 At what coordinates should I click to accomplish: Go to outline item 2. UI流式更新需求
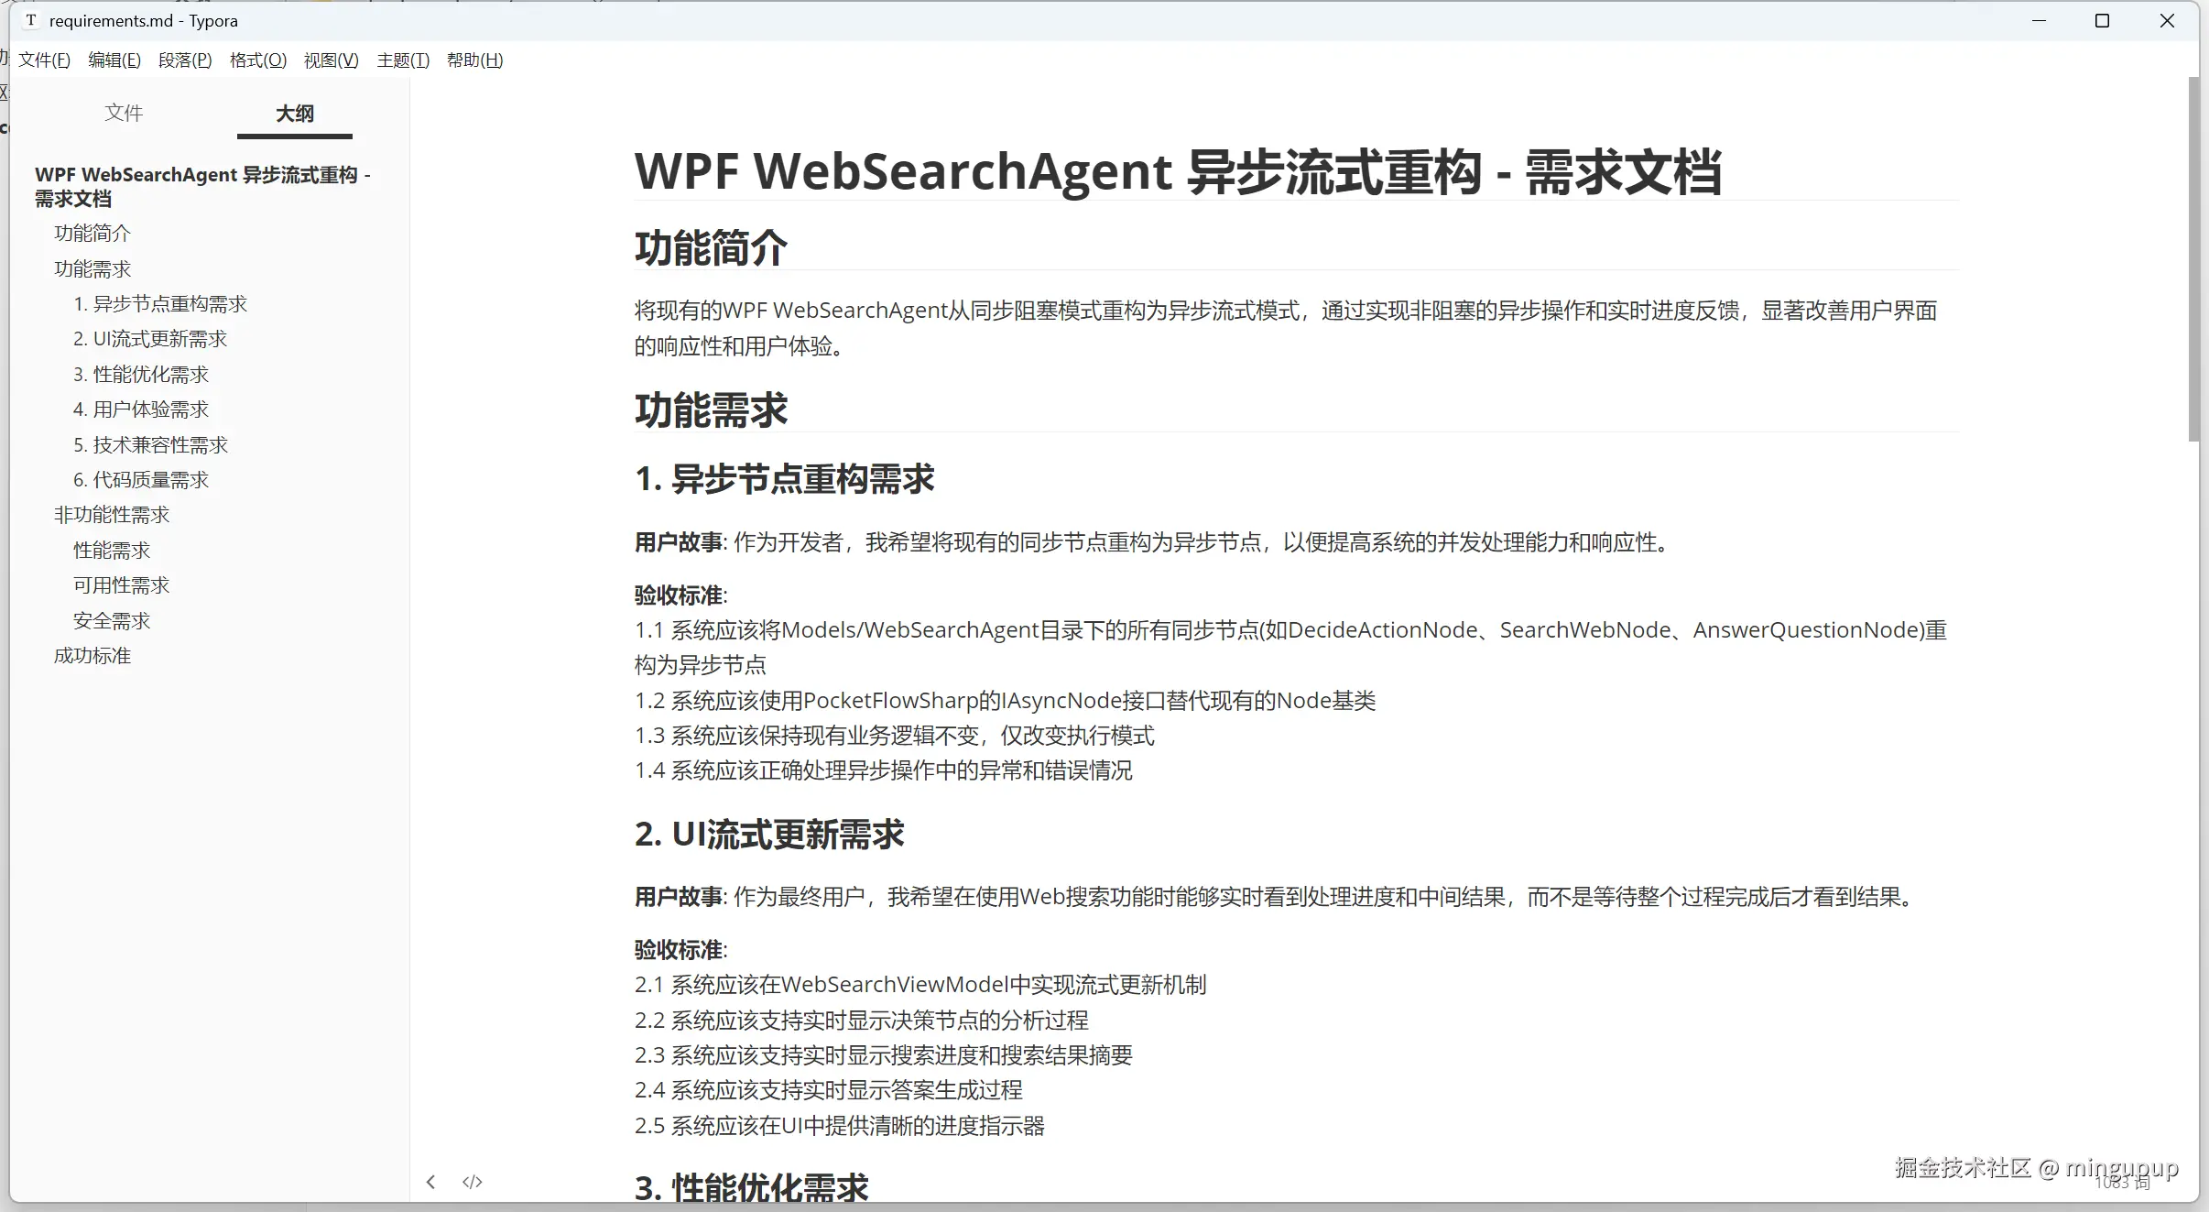tap(150, 339)
